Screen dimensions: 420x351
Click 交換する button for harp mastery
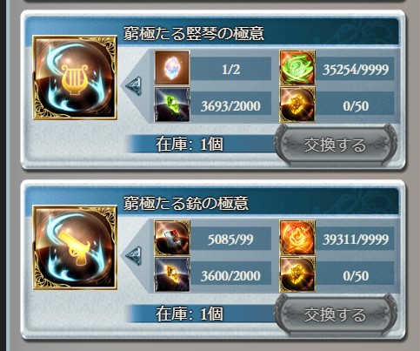(x=335, y=145)
